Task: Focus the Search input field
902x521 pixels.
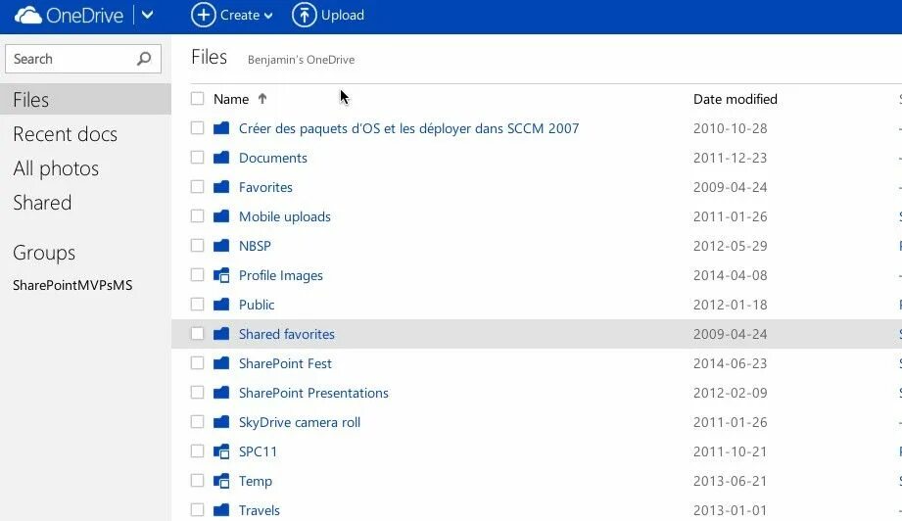Action: 83,59
